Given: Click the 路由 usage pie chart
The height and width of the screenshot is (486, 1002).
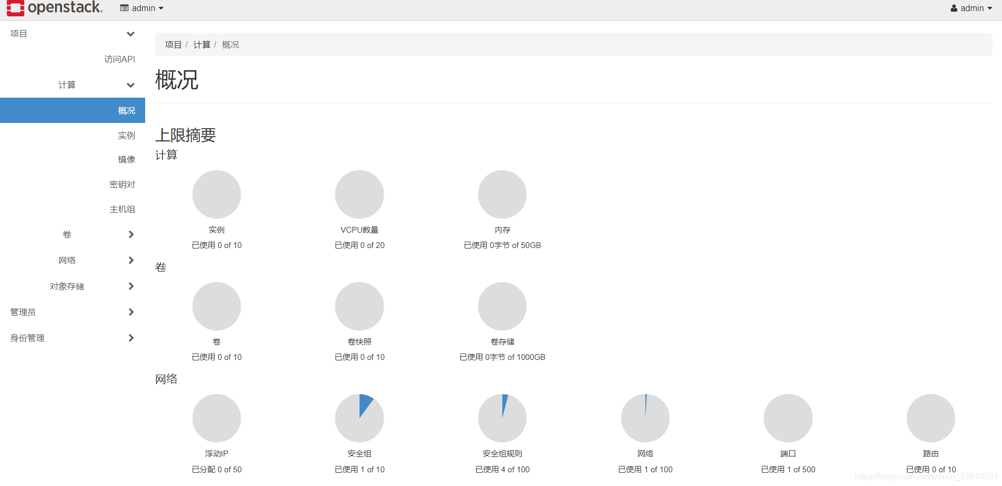Looking at the screenshot, I should 931,418.
